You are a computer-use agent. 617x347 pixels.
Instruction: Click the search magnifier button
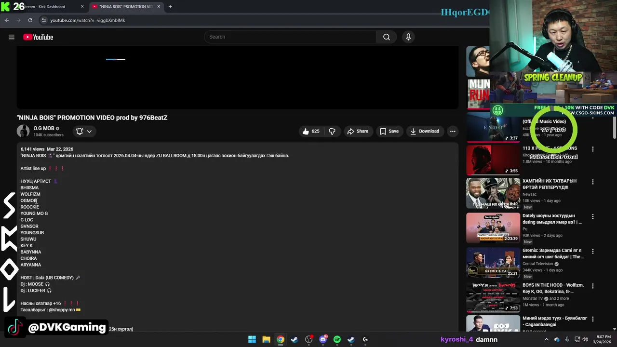pyautogui.click(x=386, y=37)
